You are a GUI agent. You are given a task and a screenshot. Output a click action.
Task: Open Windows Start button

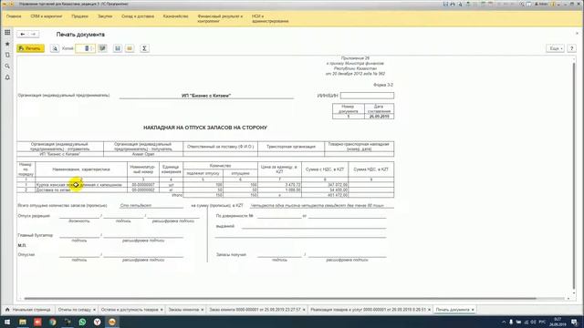tap(7, 322)
